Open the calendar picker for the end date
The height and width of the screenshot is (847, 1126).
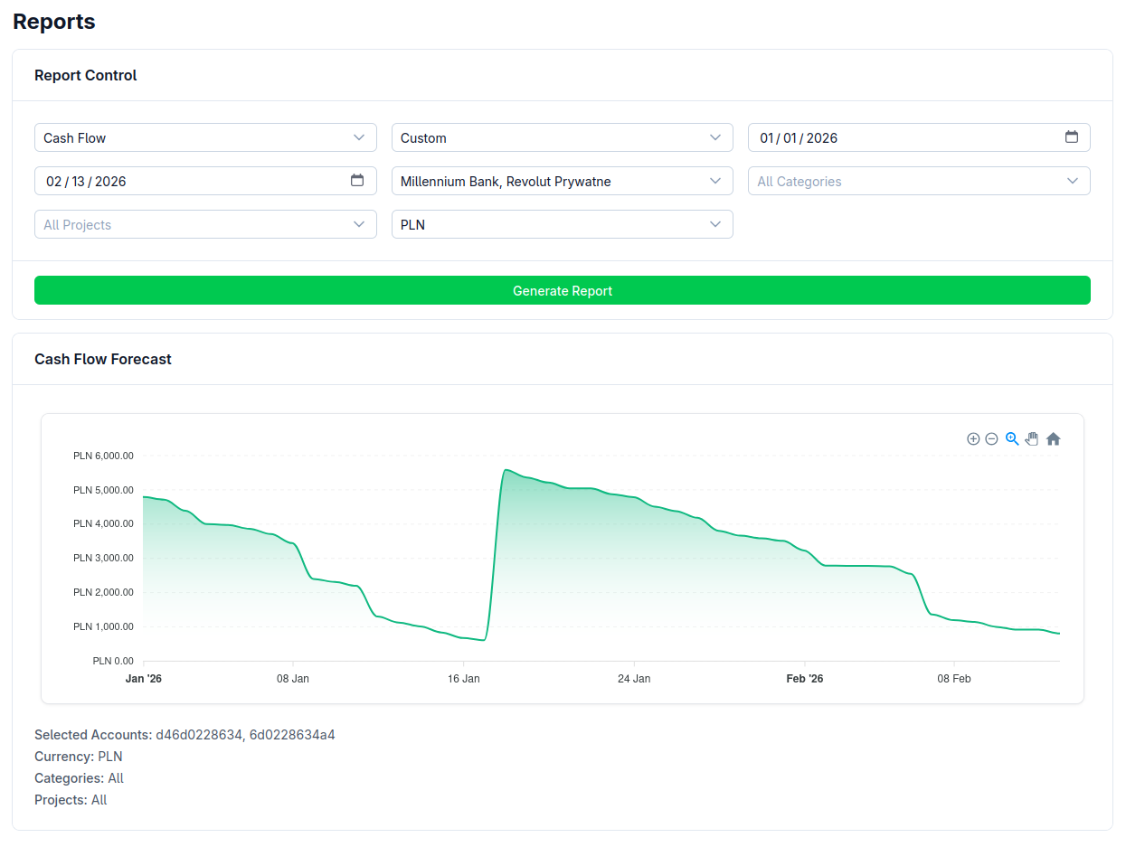[358, 181]
